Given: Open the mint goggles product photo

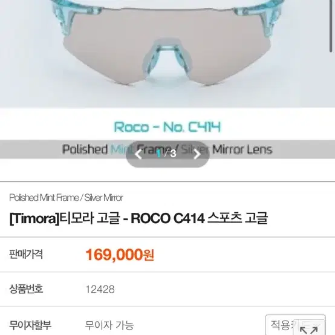Looking at the screenshot, I should click(x=167, y=53).
